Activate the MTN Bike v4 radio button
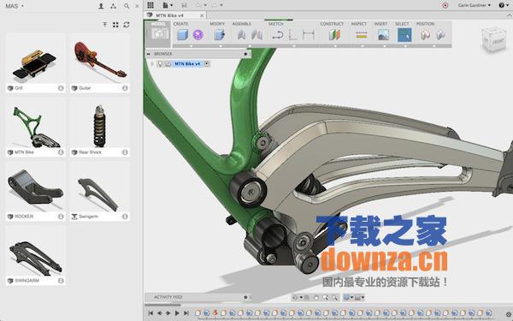This screenshot has width=513, height=321. 207,64
